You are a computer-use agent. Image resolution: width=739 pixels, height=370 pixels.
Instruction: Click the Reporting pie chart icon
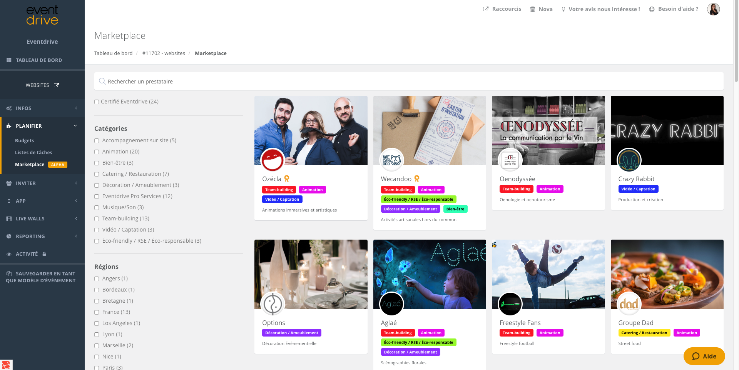(9, 236)
